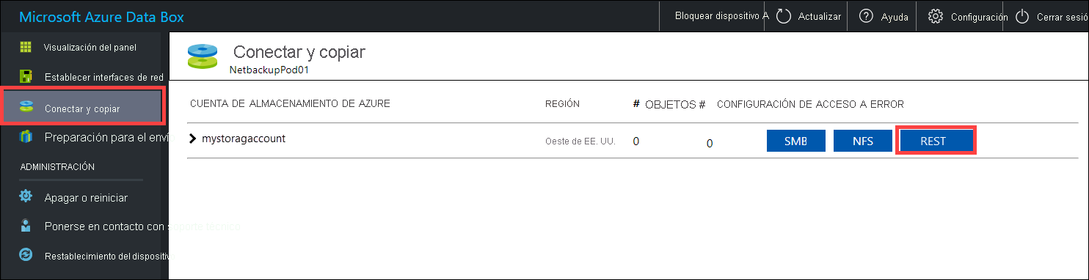Click the Cerrar sesión power icon

(1022, 16)
